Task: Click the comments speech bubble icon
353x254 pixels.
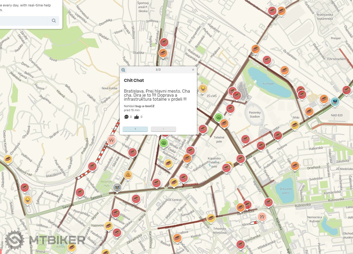Action: point(127,117)
